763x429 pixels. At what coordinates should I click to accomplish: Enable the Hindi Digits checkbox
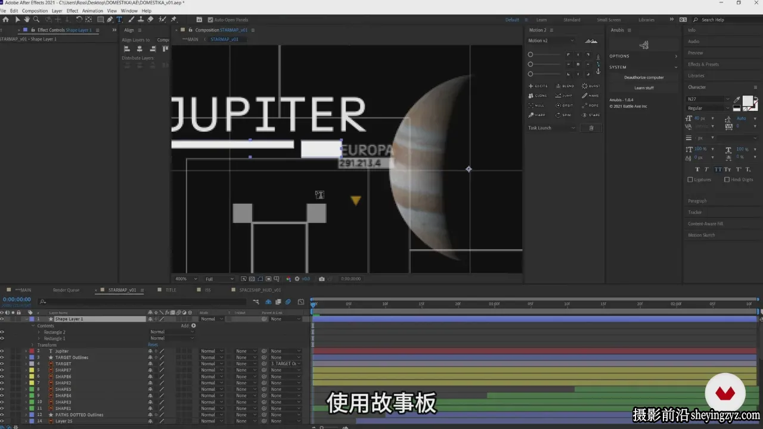click(727, 179)
